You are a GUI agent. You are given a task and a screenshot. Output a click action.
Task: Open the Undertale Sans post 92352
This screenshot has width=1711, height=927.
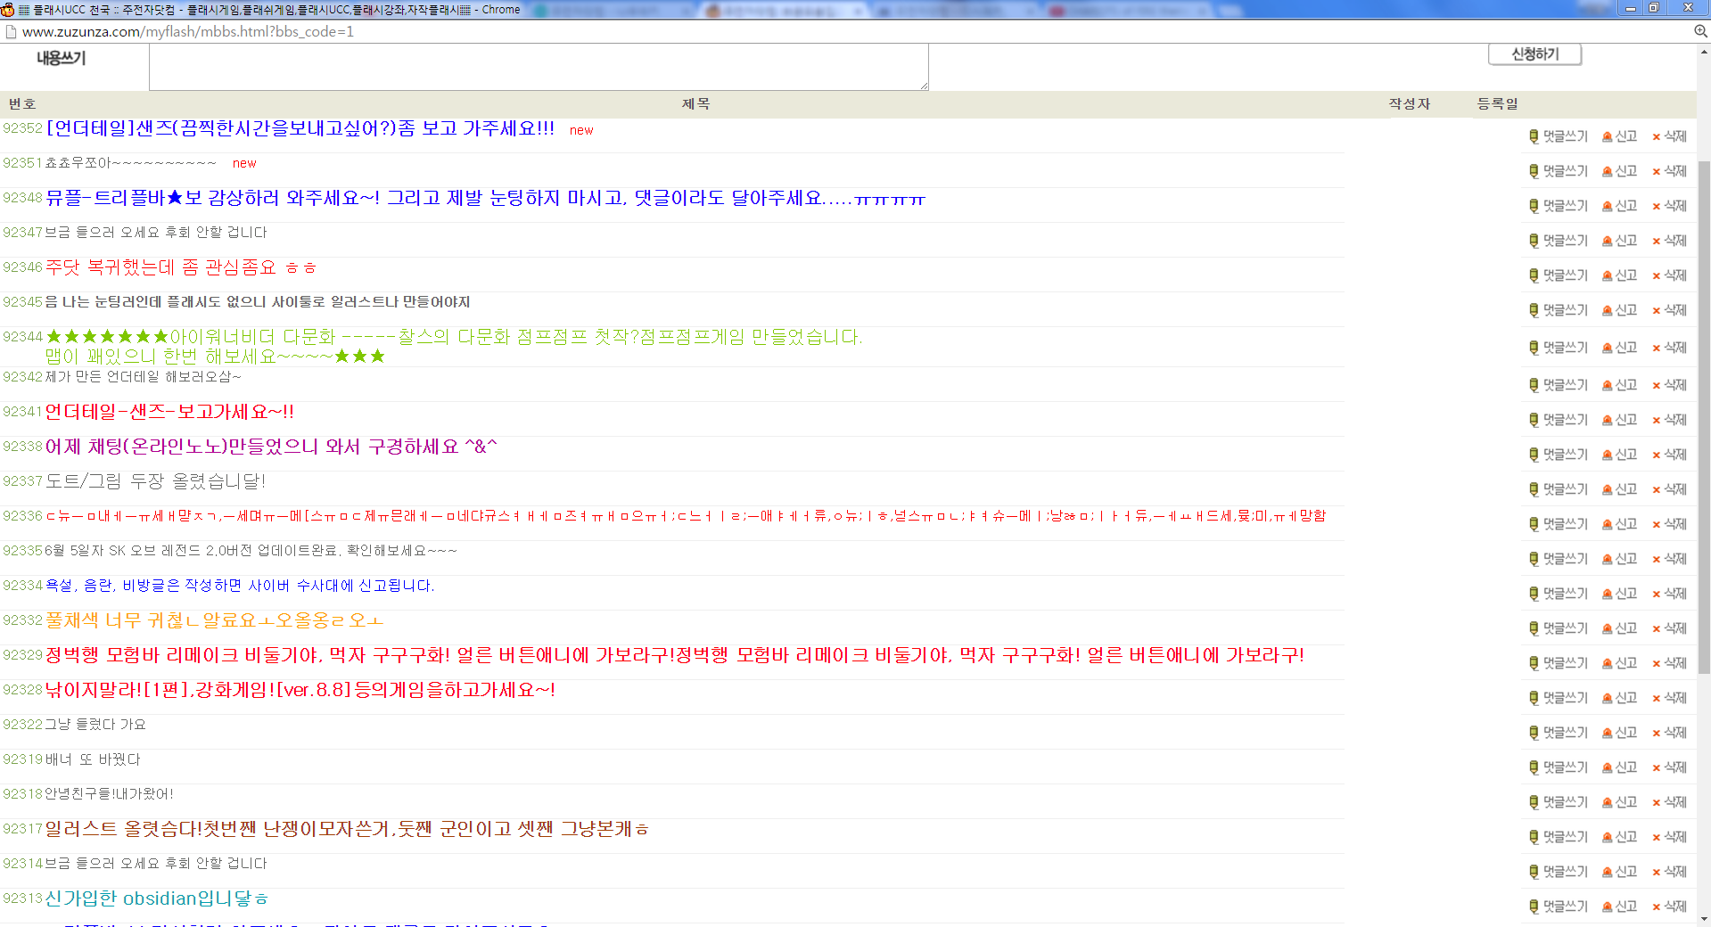click(x=300, y=128)
